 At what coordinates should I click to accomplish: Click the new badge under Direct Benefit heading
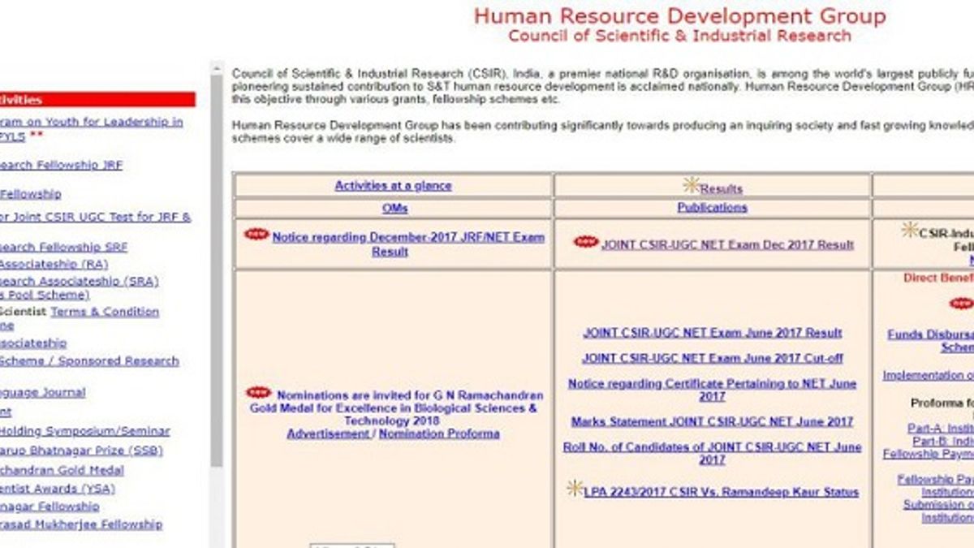[961, 304]
